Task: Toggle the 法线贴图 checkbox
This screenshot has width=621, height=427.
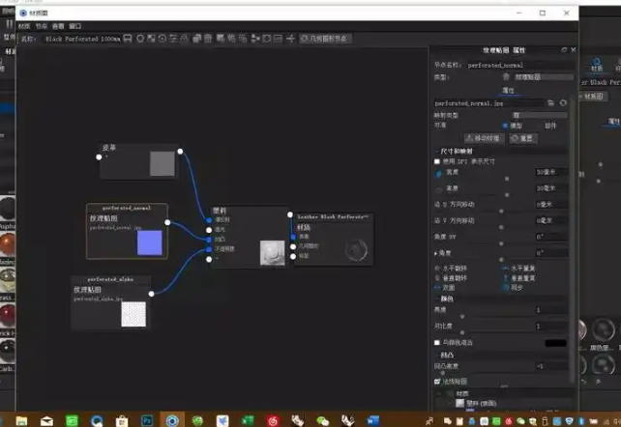Action: pos(437,381)
